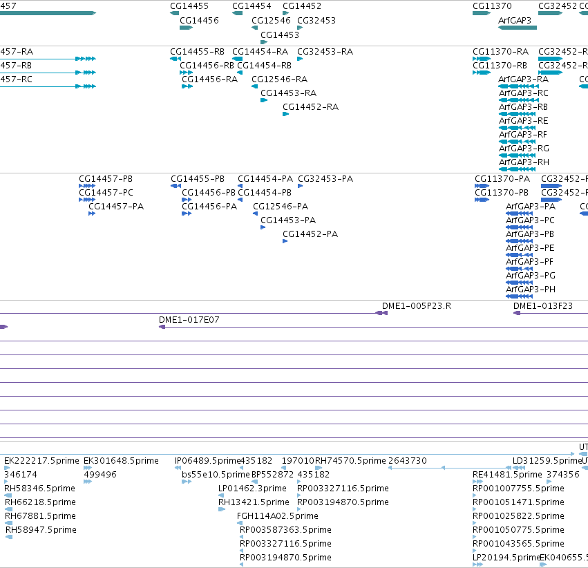Image resolution: width=588 pixels, height=568 pixels.
Task: Select protein CG11370-PA
Action: click(x=502, y=179)
